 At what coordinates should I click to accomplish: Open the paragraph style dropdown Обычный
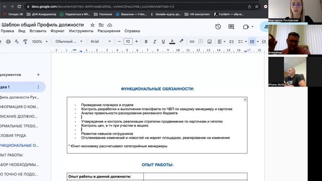coord(69,42)
